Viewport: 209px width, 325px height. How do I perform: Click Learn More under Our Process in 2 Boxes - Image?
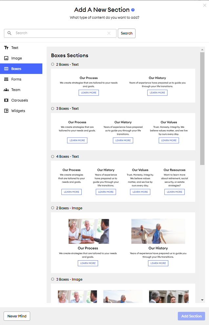tap(88, 263)
